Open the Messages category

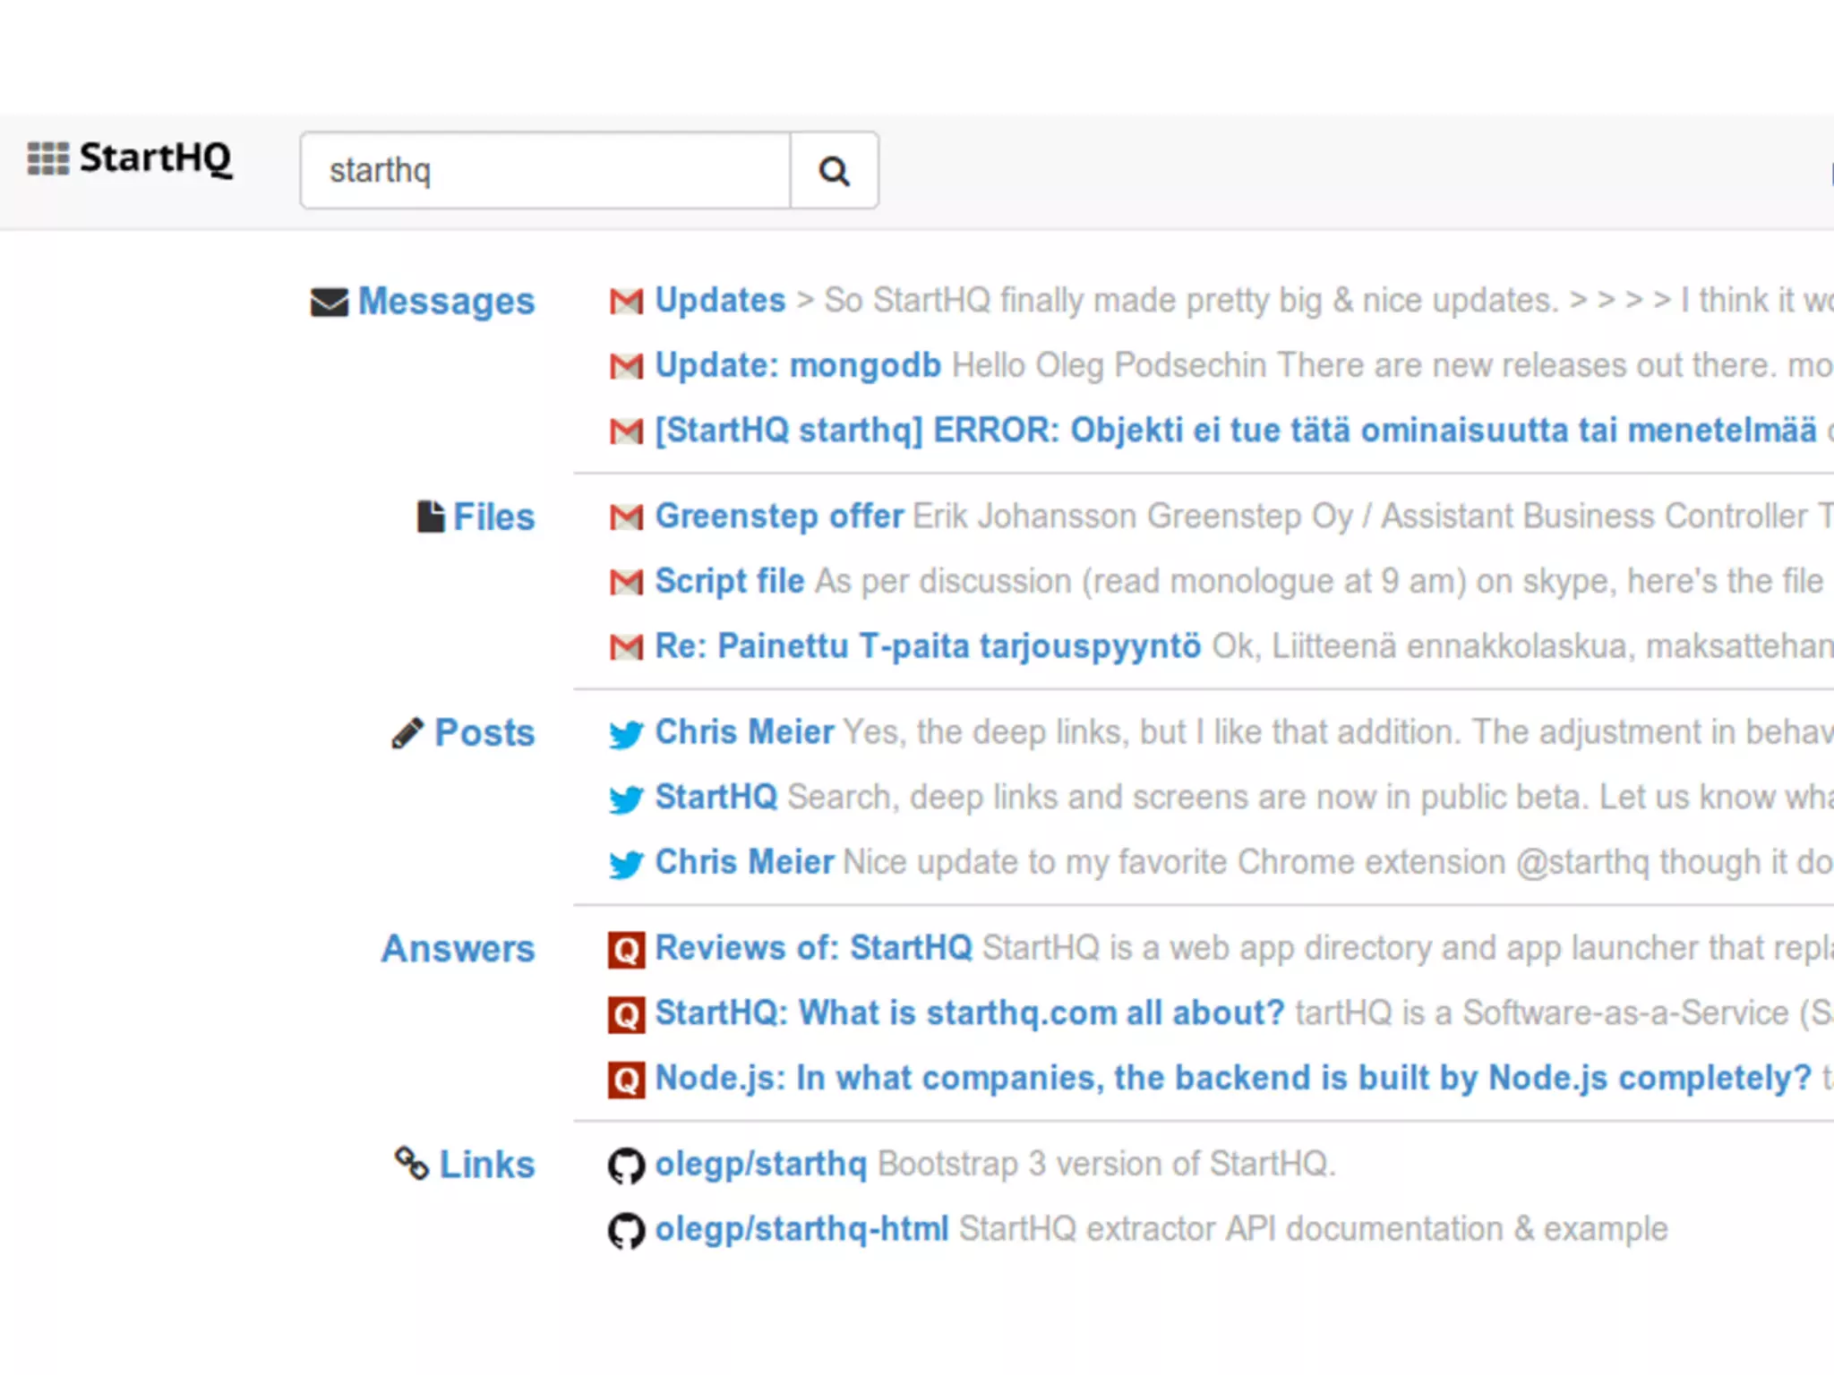click(446, 302)
